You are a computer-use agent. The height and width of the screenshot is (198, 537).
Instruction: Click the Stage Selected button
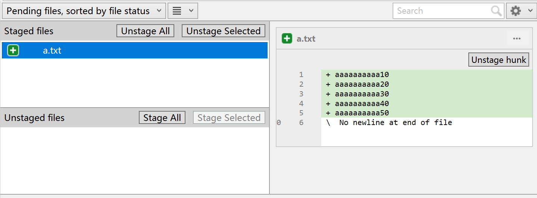click(x=229, y=118)
